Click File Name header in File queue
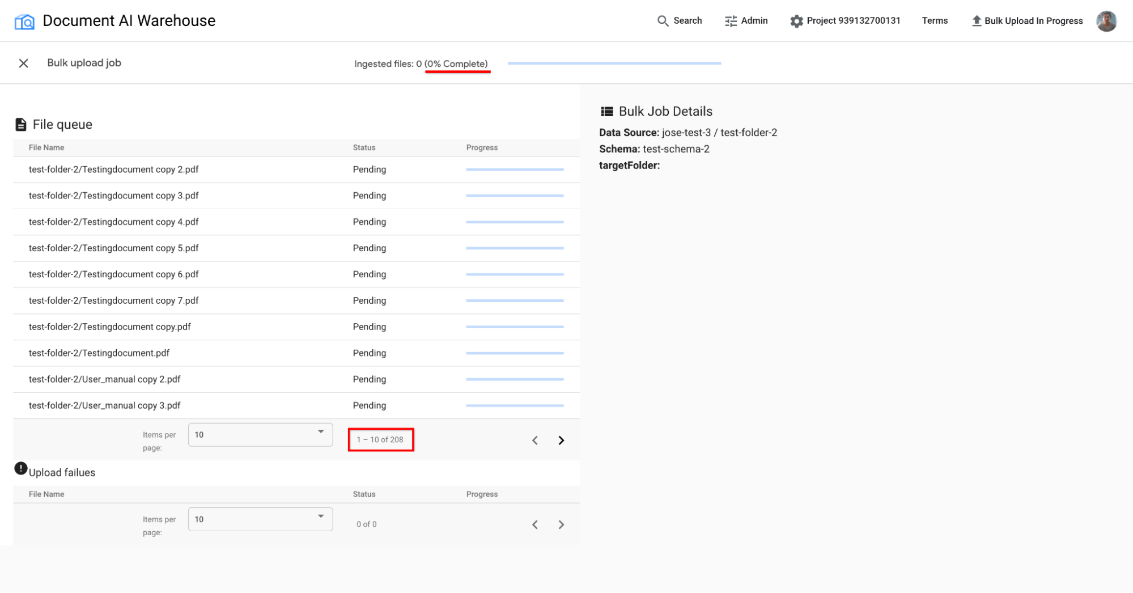The image size is (1133, 593). pos(46,147)
